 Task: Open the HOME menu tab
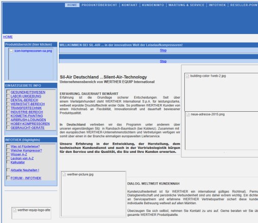72,5
